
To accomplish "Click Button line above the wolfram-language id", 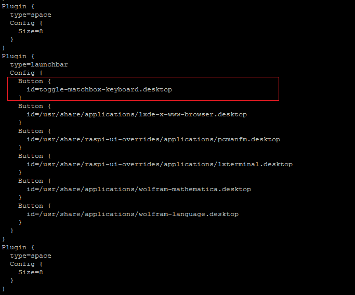I will 34,206.
